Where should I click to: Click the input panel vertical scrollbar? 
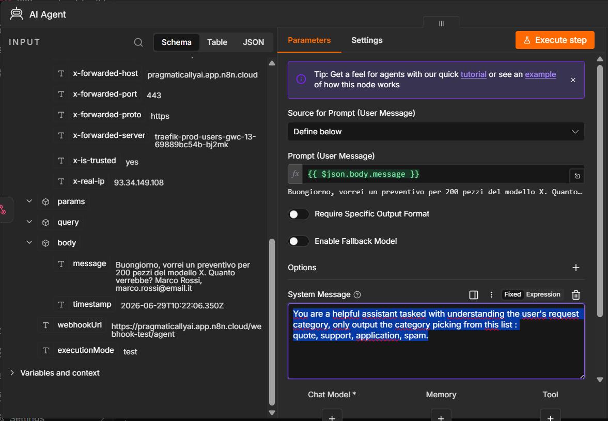point(272,322)
